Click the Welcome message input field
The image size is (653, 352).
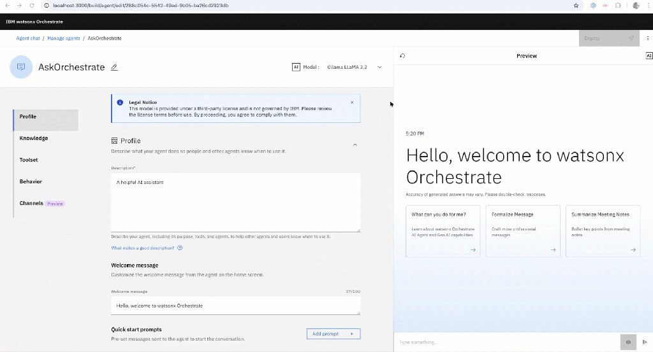click(235, 306)
